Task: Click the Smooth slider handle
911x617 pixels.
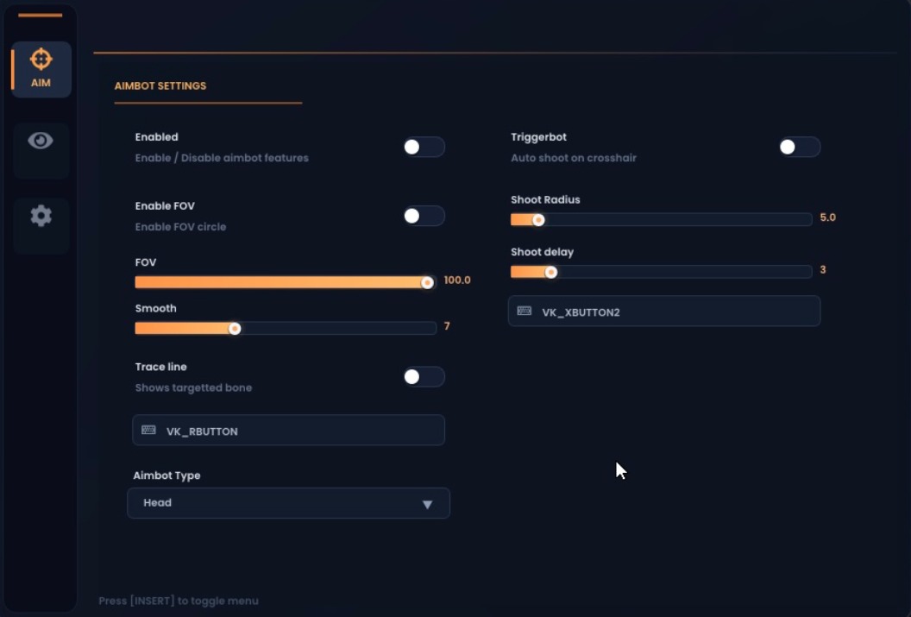Action: coord(235,328)
